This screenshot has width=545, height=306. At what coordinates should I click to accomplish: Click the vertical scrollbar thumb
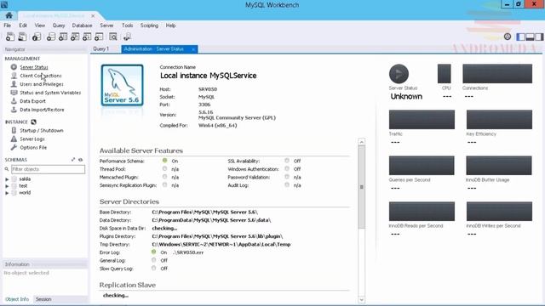(361, 187)
